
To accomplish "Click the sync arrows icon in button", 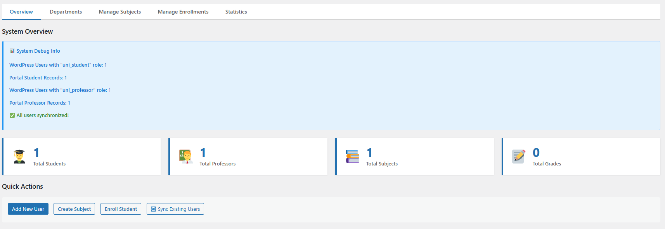I will tap(153, 209).
